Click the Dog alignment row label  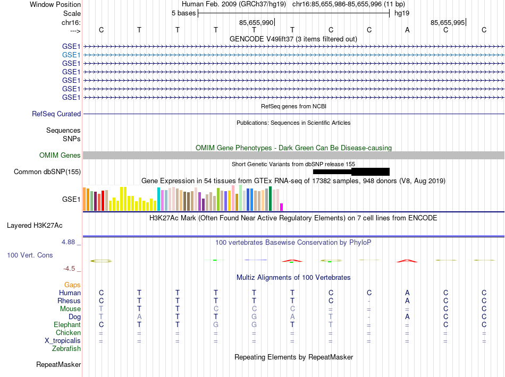pos(74,317)
